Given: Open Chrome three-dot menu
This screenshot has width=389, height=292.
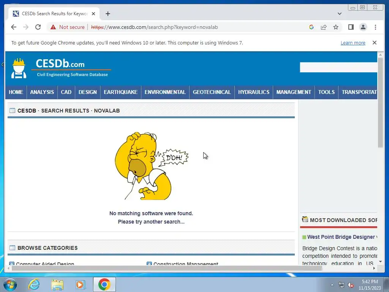Looking at the screenshot, I should [375, 27].
